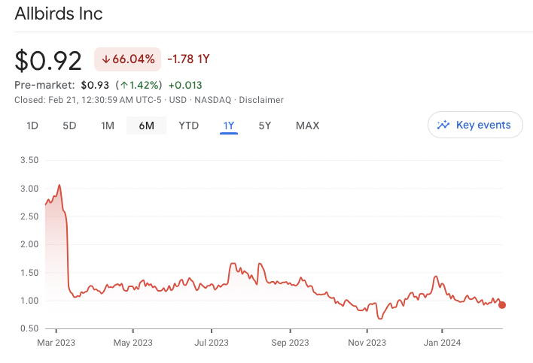
Task: Show year-to-date YTD chart
Action: point(189,126)
